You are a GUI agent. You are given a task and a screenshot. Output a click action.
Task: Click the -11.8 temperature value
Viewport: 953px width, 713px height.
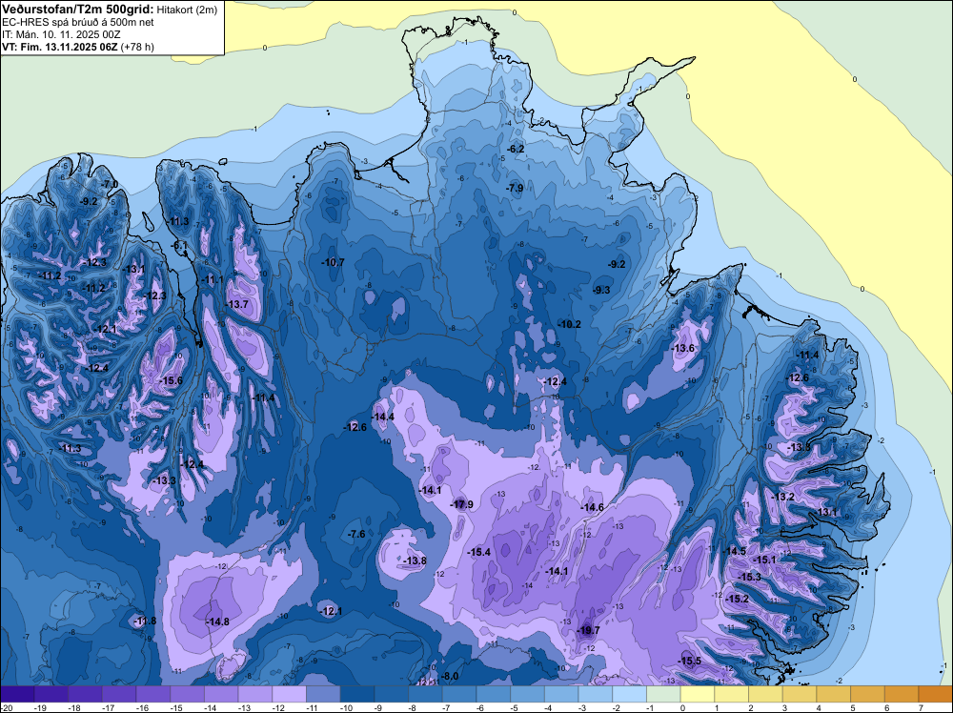[x=145, y=621]
